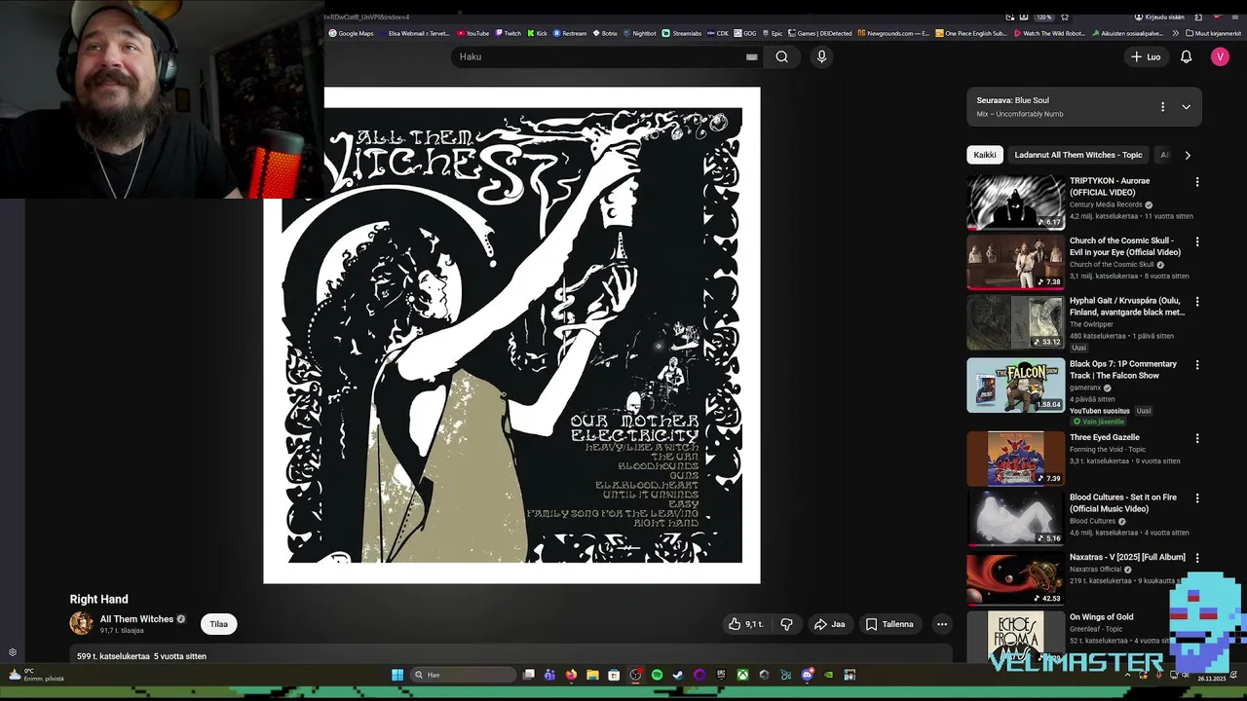Open Naxatras - V [2025] Full Album title
The height and width of the screenshot is (701, 1247).
pyautogui.click(x=1127, y=558)
